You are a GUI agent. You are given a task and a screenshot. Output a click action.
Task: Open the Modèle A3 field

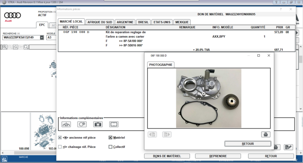pyautogui.click(x=52, y=37)
